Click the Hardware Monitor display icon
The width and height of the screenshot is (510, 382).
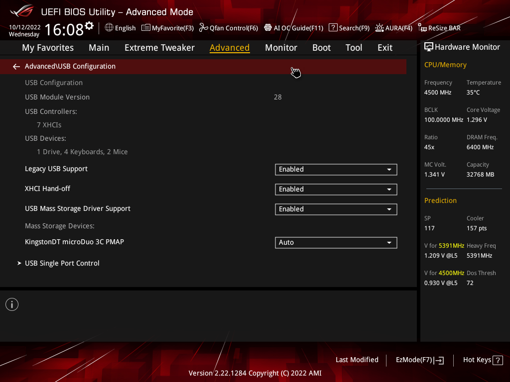[429, 47]
